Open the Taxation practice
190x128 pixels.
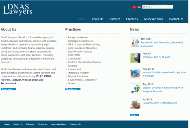(72, 66)
